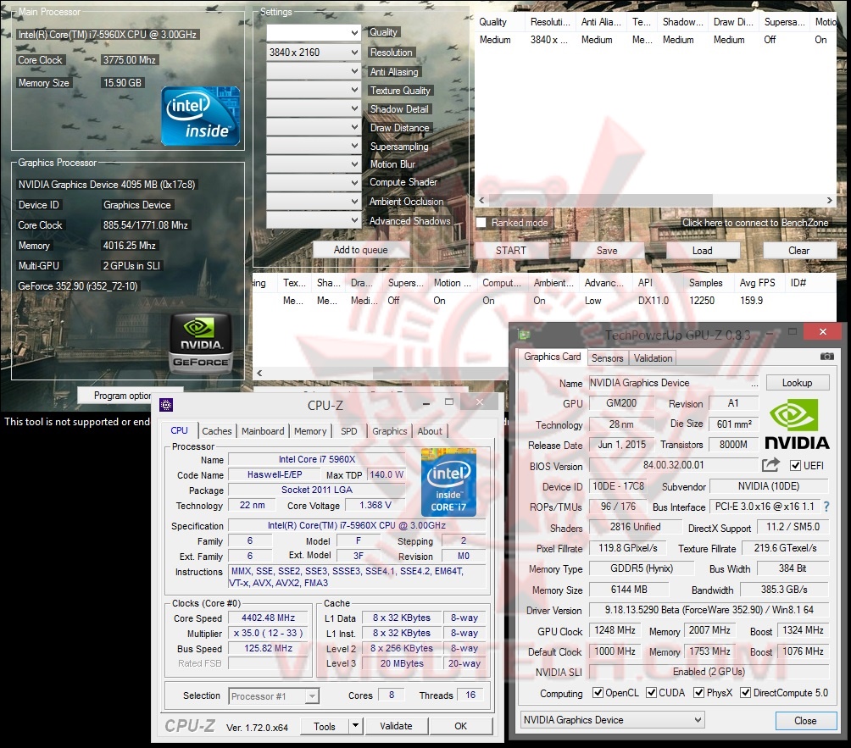Click the GPU-Z camera screenshot icon
851x748 pixels.
click(x=826, y=357)
